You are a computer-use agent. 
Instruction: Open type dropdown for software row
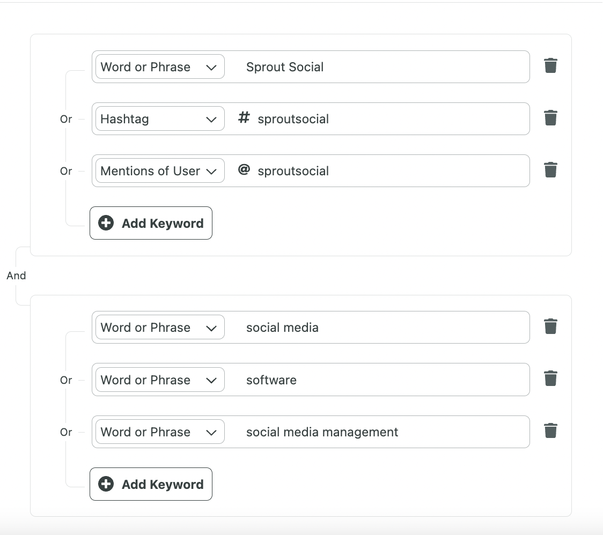pos(160,380)
